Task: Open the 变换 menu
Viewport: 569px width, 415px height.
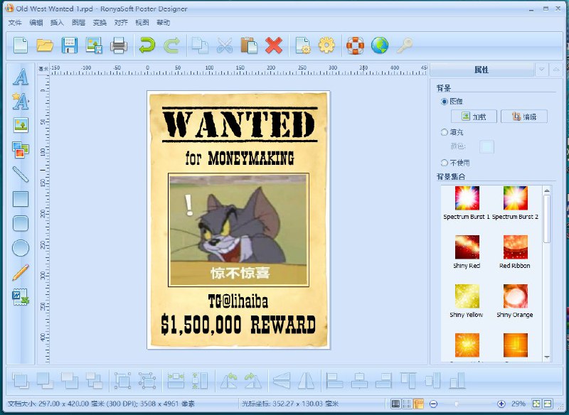Action: click(100, 23)
